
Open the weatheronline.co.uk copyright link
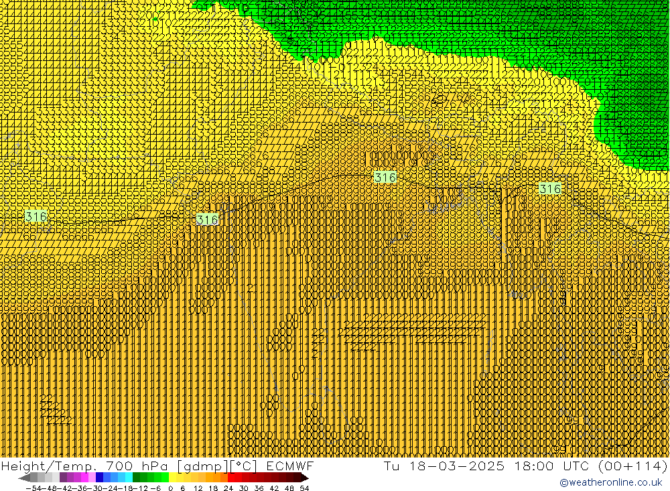[x=610, y=482]
